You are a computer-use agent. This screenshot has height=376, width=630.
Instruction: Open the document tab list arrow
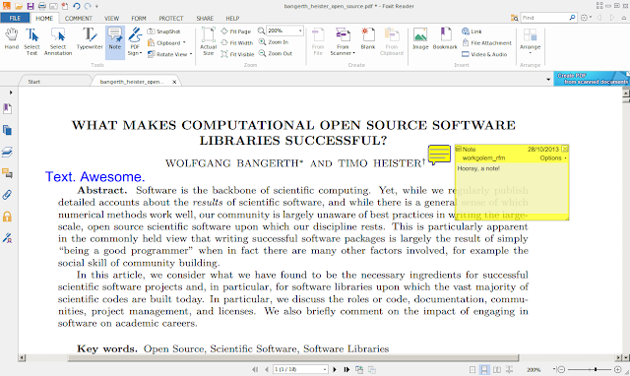pyautogui.click(x=548, y=80)
